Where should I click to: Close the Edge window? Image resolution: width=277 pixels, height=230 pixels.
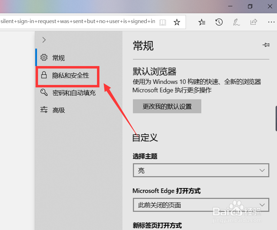[270, 6]
